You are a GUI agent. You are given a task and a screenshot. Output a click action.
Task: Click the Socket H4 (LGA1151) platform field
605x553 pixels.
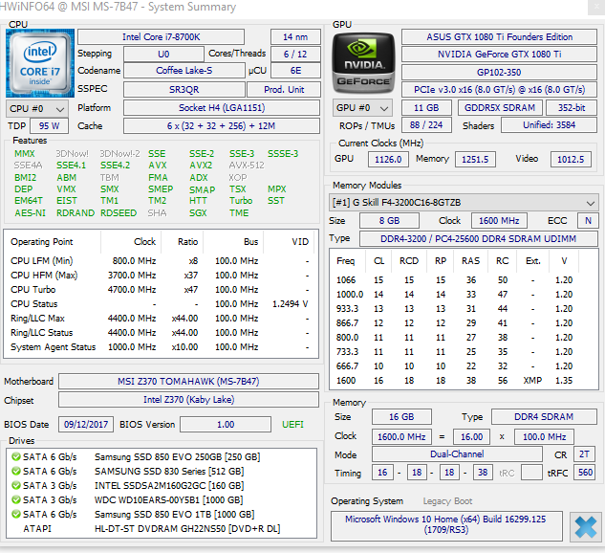(x=222, y=108)
